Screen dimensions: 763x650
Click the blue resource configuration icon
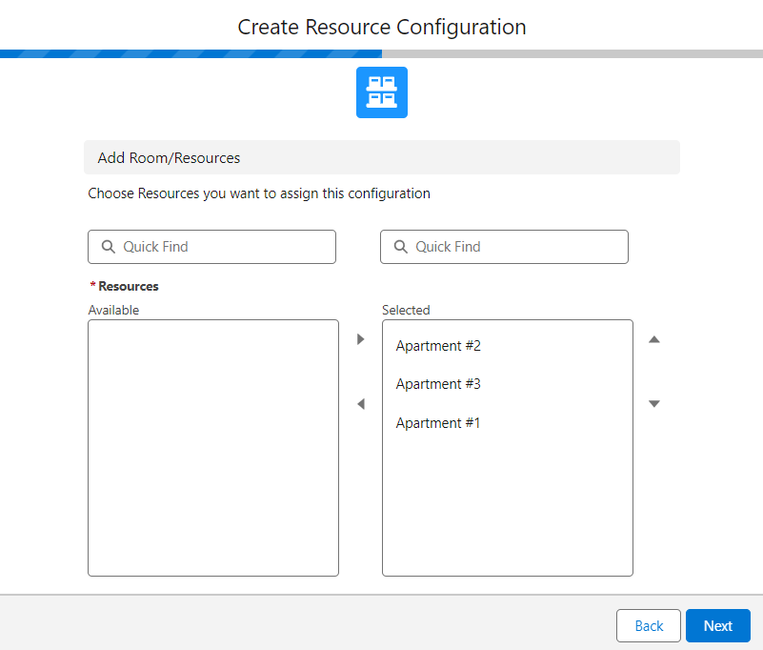[381, 92]
